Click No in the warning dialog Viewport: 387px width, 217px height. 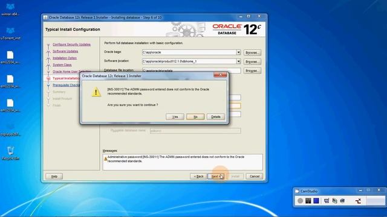pos(195,116)
